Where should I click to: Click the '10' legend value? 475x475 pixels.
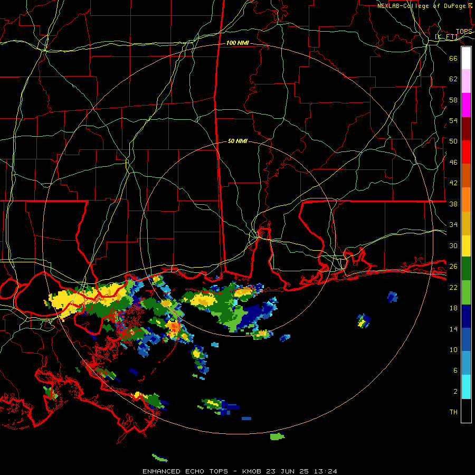coord(453,349)
